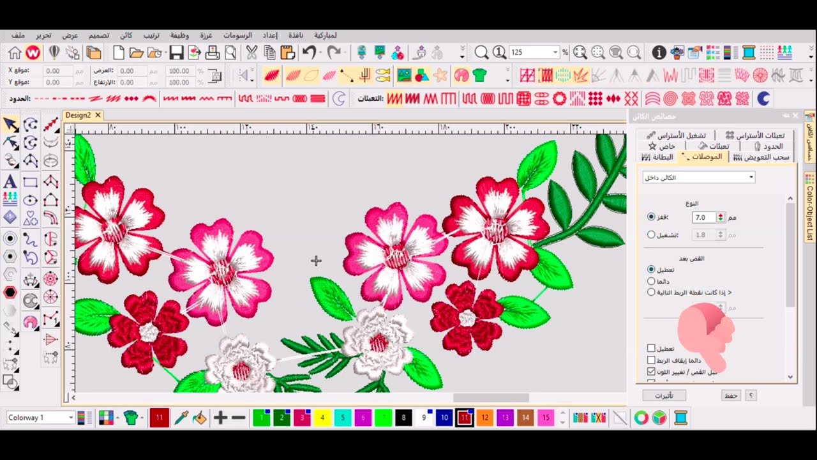This screenshot has width=817, height=460.
Task: Open the 'خاص' tab
Action: click(663, 146)
